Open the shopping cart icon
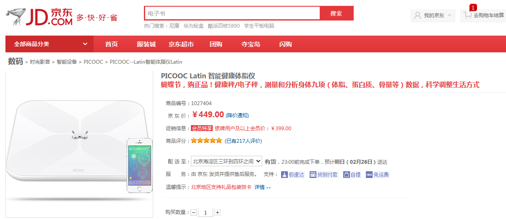The height and width of the screenshot is (219, 506). pos(467,15)
